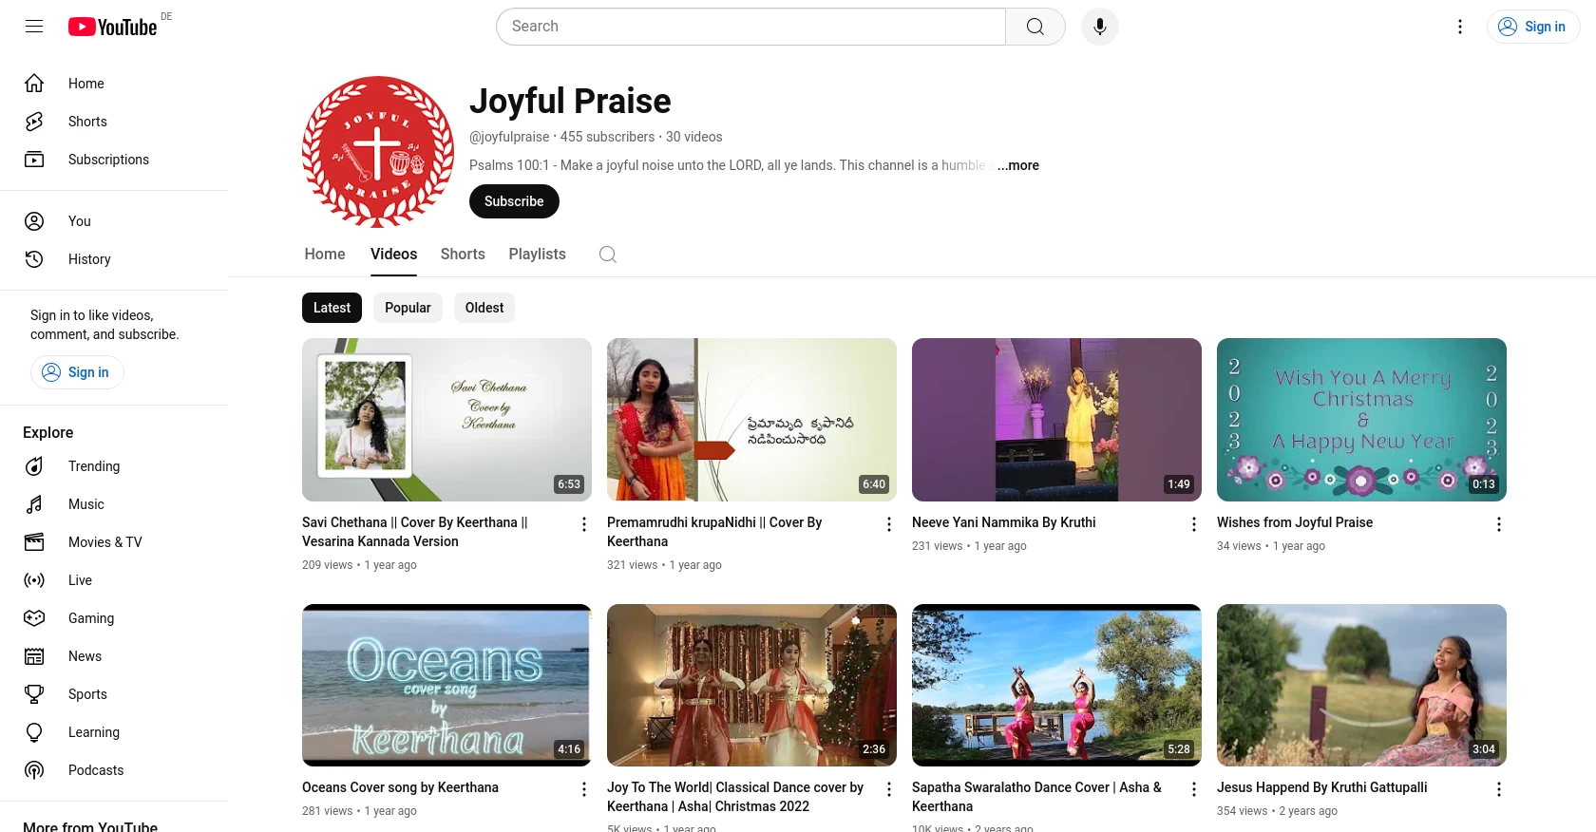Open the Oceans Cover song thumbnail
This screenshot has height=832, width=1596.
pyautogui.click(x=446, y=685)
